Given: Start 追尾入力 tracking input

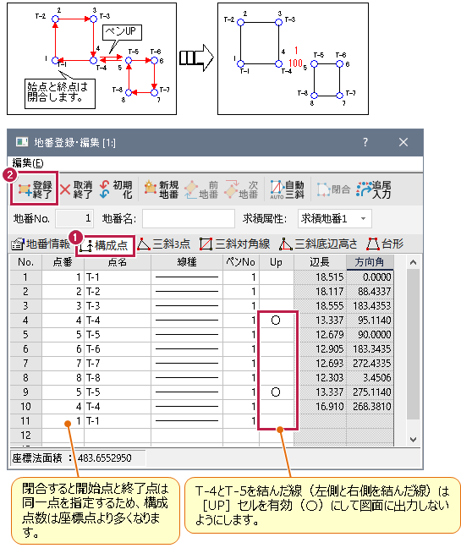Looking at the screenshot, I should coord(373,189).
